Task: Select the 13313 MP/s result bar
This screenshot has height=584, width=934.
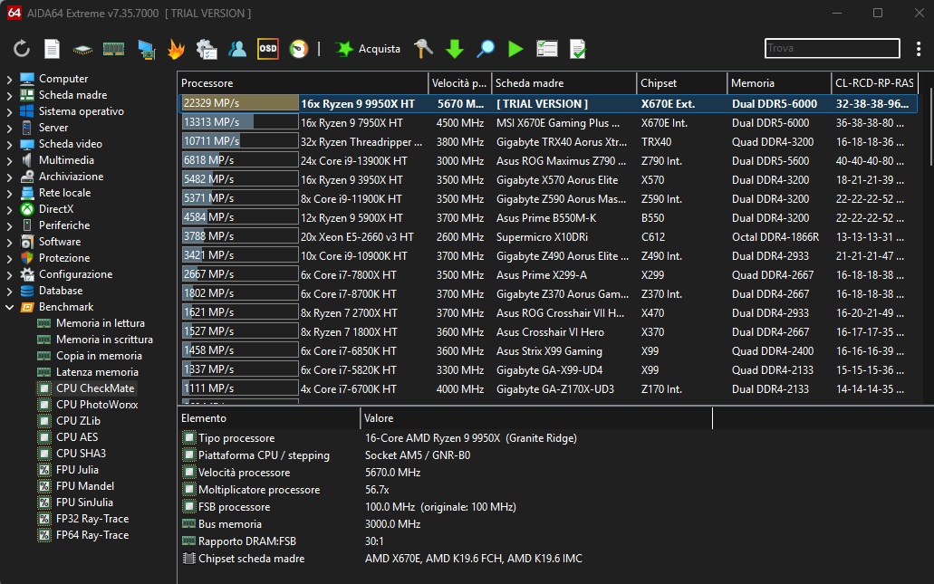Action: pyautogui.click(x=240, y=122)
